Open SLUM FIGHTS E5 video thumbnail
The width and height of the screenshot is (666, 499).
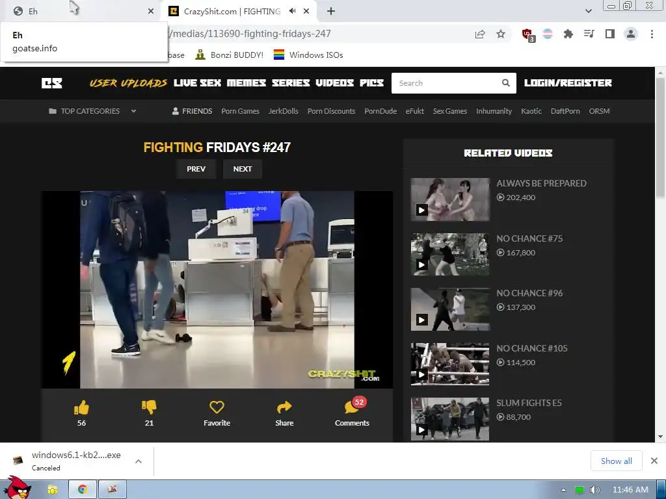(x=450, y=419)
